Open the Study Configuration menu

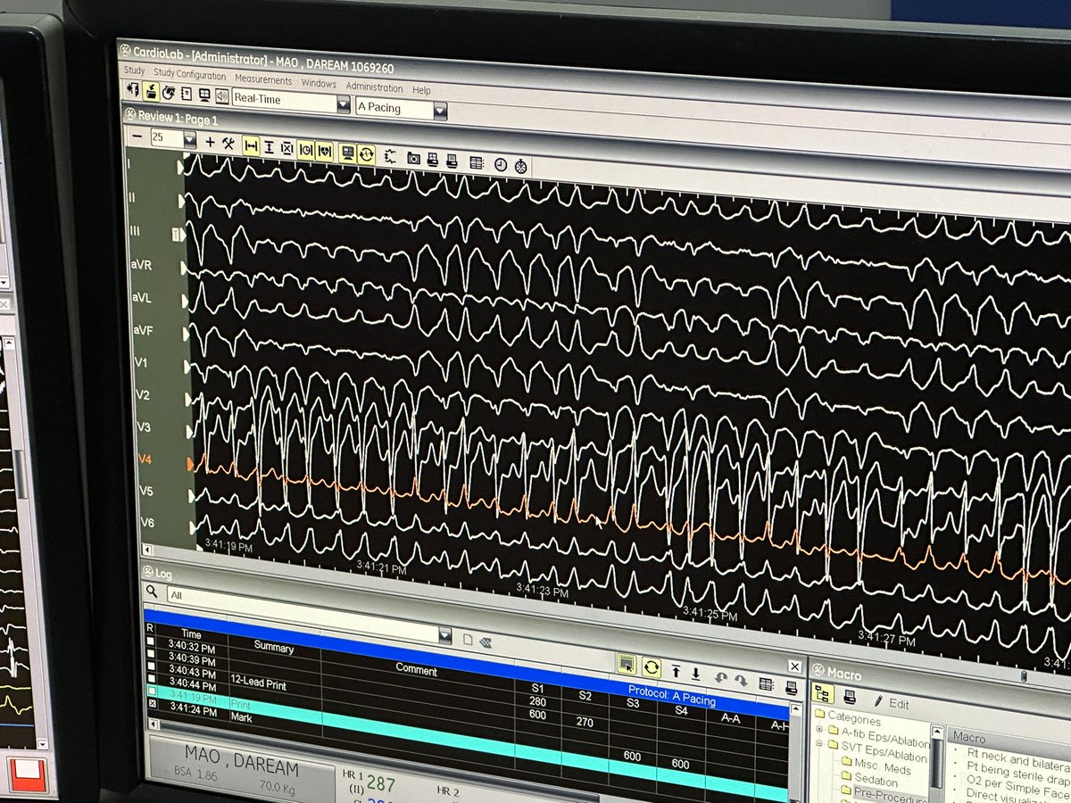189,75
